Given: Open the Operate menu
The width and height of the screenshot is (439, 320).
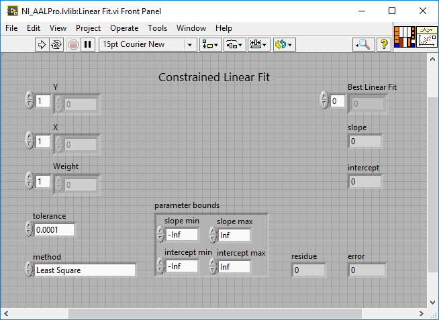Looking at the screenshot, I should pos(124,28).
